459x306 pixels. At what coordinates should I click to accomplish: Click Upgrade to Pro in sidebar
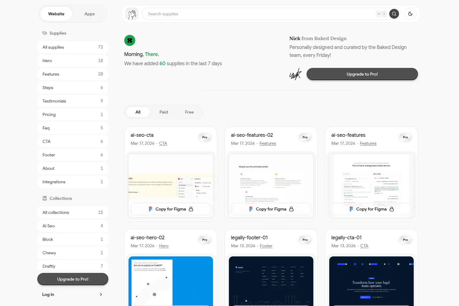(73, 279)
